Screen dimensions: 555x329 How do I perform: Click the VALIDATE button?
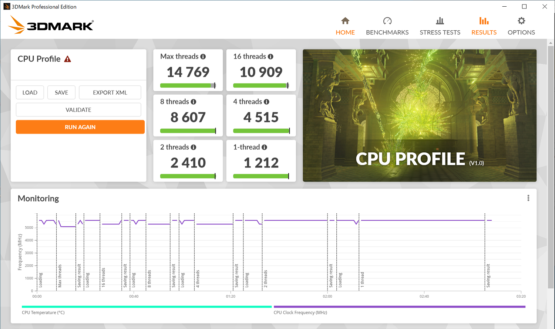click(78, 110)
